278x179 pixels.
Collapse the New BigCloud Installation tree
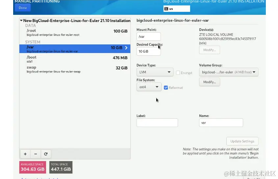tap(21, 21)
